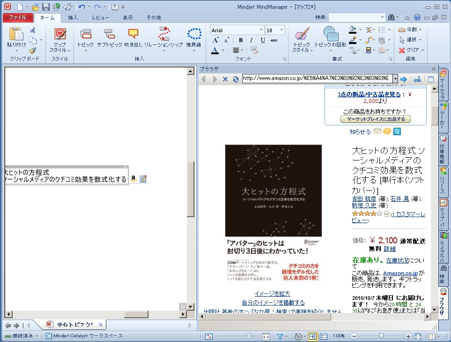Switch to the Review (レビュー) tab
This screenshot has width=451, height=342.
[x=100, y=17]
